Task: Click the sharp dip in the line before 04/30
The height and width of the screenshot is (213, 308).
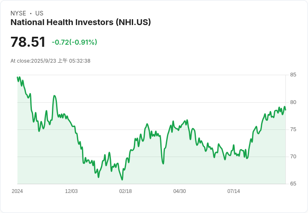Action: pyautogui.click(x=163, y=163)
